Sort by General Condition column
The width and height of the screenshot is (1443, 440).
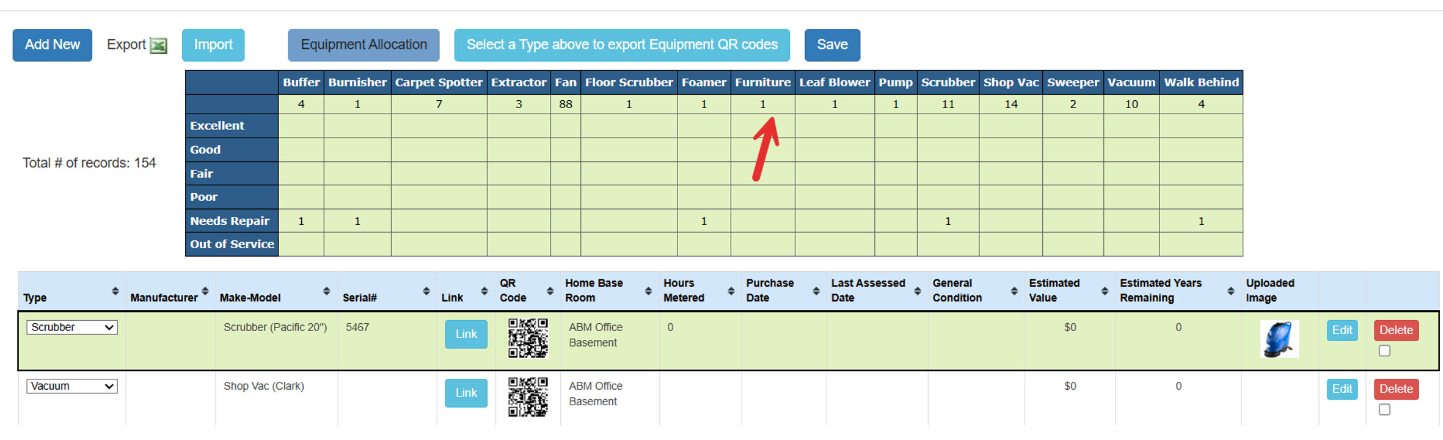click(x=1014, y=291)
